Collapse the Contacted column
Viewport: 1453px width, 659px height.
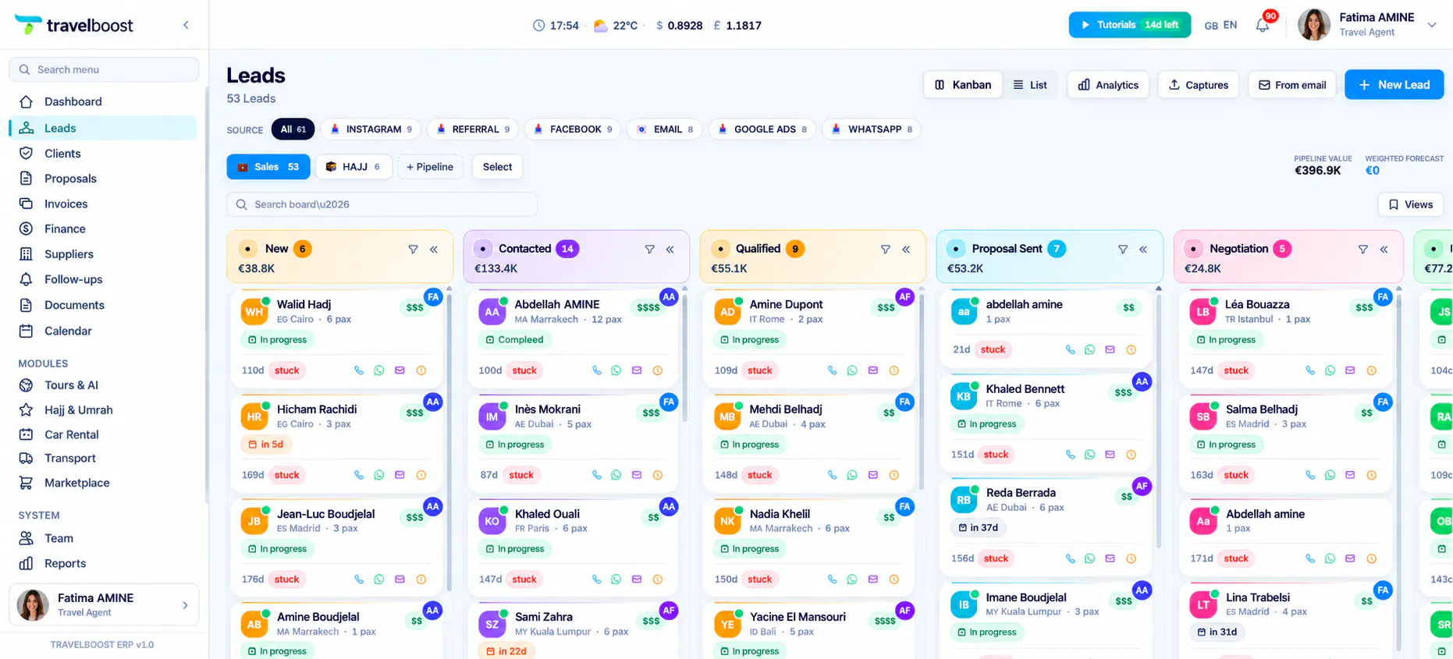[x=670, y=250]
